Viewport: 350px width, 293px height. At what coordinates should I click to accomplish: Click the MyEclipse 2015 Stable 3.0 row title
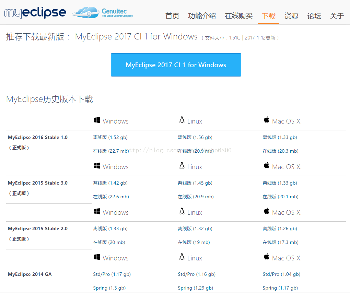point(38,183)
